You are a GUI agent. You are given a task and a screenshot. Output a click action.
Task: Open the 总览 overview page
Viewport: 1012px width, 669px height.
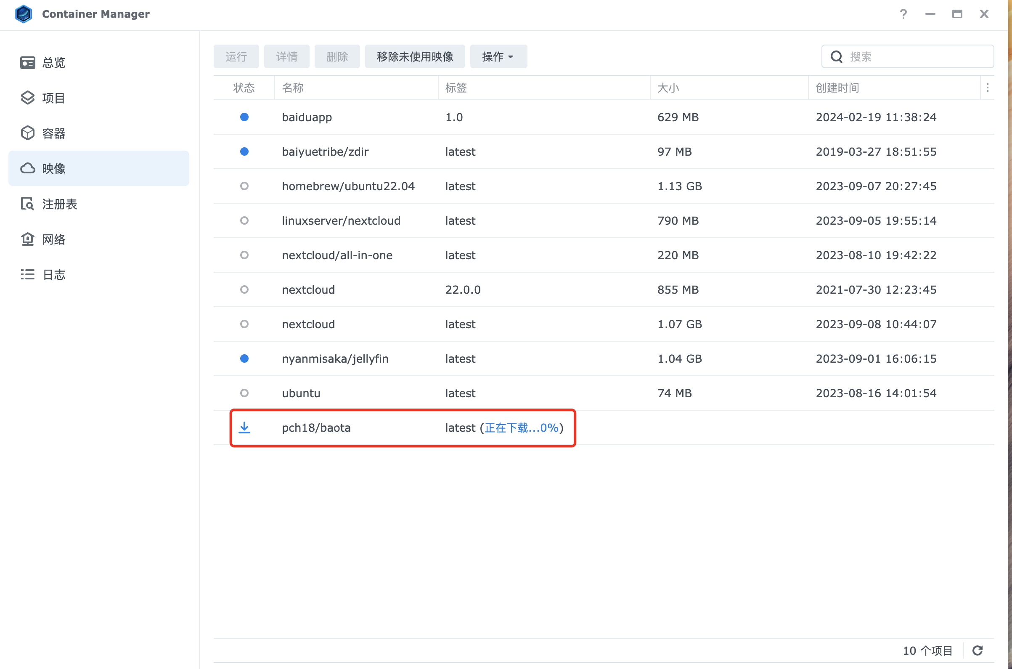coord(98,63)
